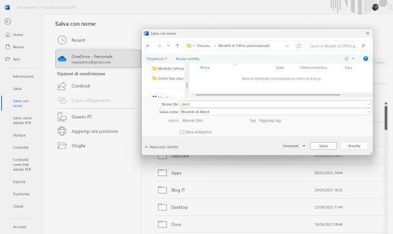This screenshot has height=234, width=393.
Task: Open the Salva come type dropdown
Action: 276,112
